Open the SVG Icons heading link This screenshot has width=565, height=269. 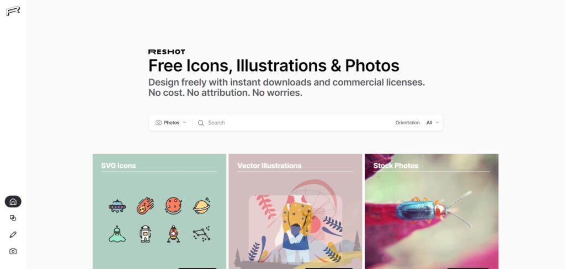pyautogui.click(x=118, y=166)
